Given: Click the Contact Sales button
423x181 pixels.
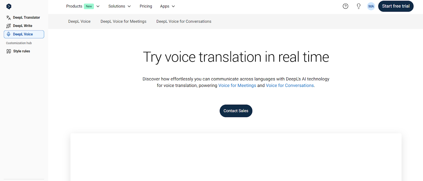Looking at the screenshot, I should [x=236, y=111].
